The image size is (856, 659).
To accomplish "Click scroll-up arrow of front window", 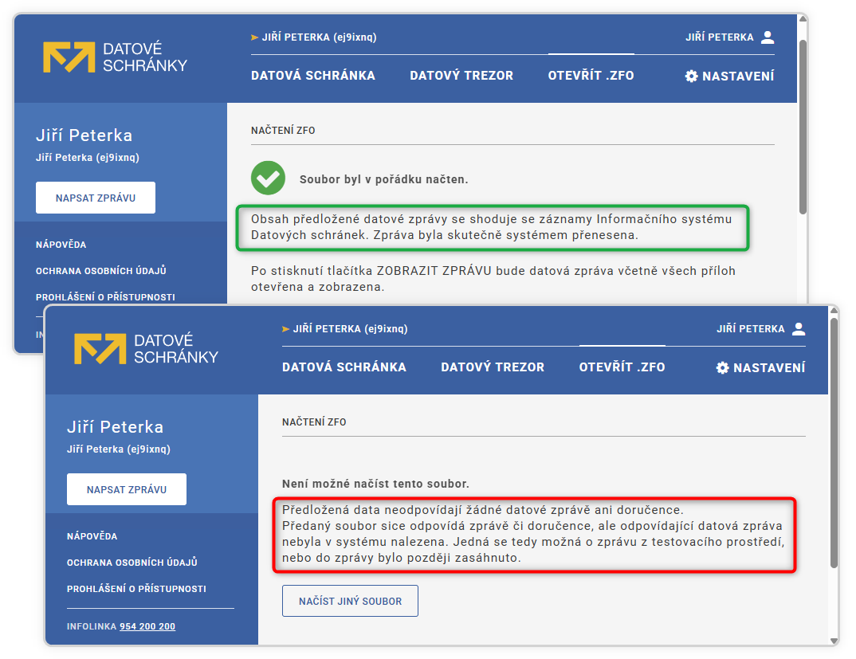I will [x=834, y=311].
